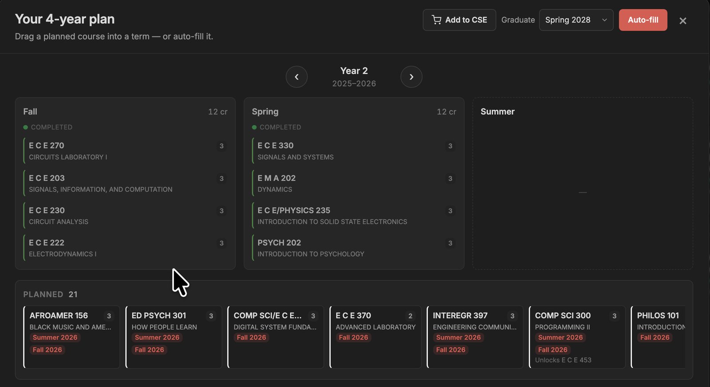Click Fall 2026 tag on E C E 370
Screen dimensions: 710x387
click(x=353, y=337)
